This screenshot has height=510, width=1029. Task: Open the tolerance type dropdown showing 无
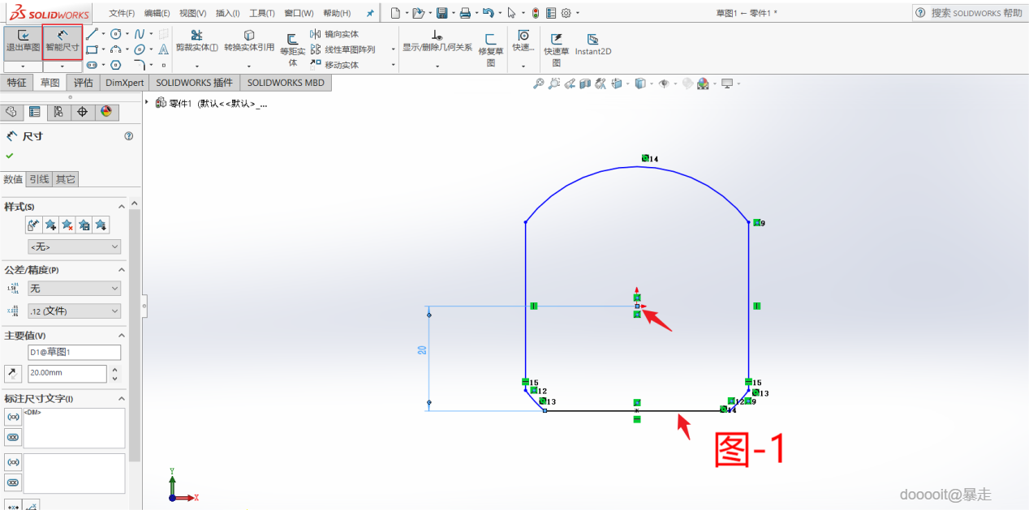[74, 289]
